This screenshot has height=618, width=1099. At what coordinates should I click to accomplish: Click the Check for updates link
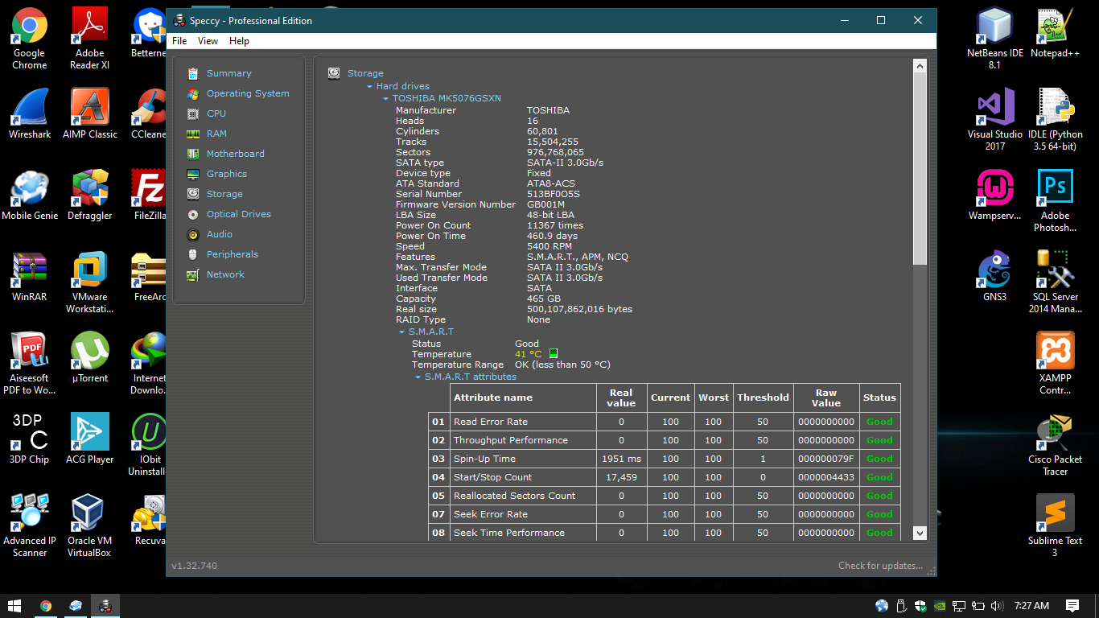(880, 566)
